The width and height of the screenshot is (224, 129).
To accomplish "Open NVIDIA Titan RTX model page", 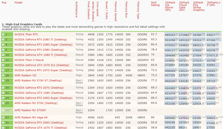I will tap(26, 35).
